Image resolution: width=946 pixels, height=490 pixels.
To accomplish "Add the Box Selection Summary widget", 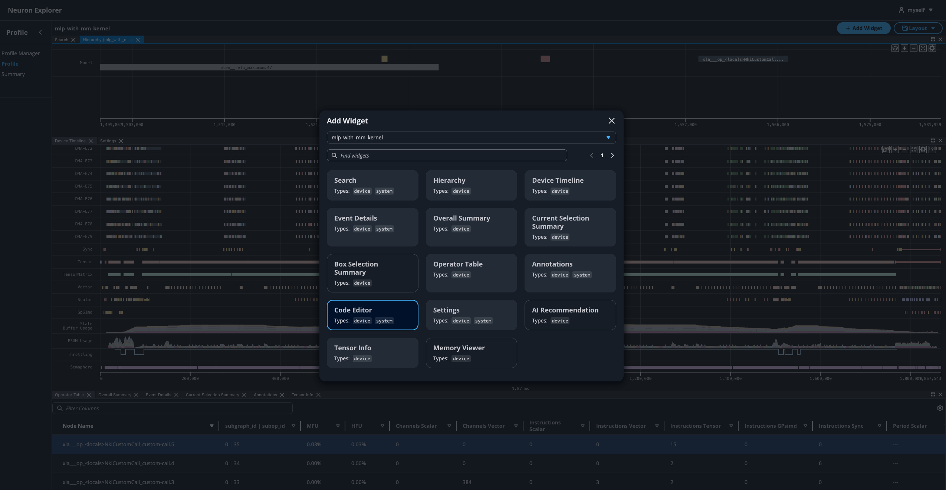I will [x=372, y=273].
